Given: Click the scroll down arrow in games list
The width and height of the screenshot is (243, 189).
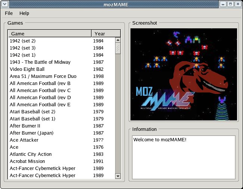Looking at the screenshot, I should pyautogui.click(x=118, y=176).
